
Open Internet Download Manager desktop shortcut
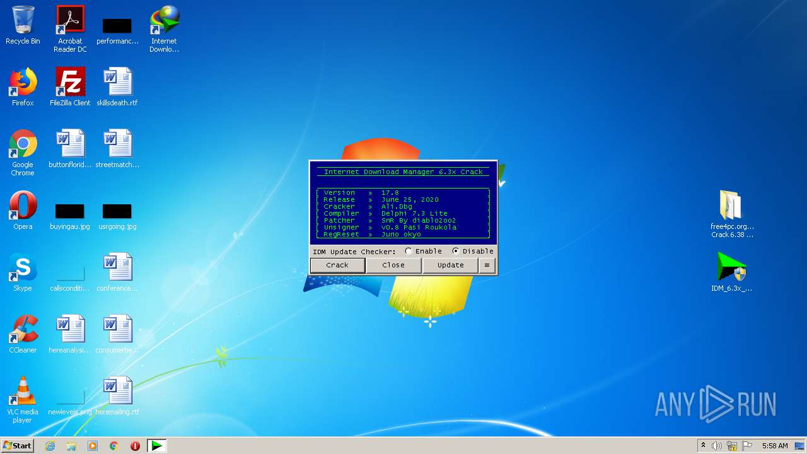pos(164,30)
